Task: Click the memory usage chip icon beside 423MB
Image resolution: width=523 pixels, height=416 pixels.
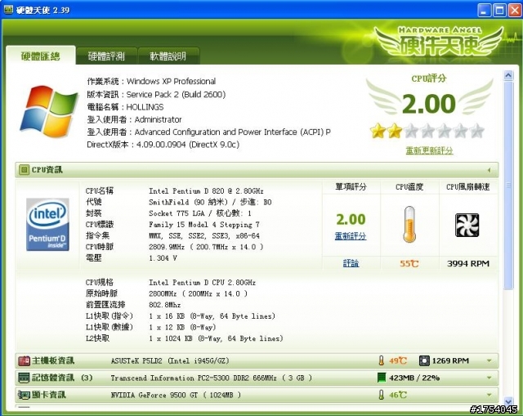Action: pos(382,378)
